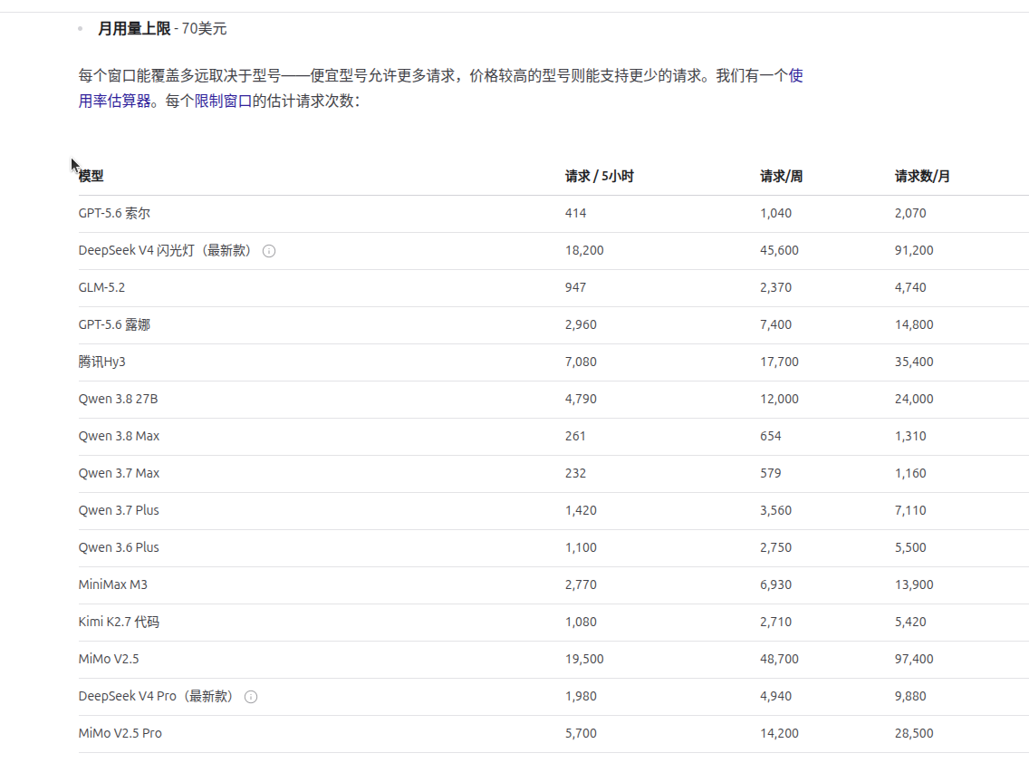The height and width of the screenshot is (763, 1029).
Task: Click 1,160 monthly value for Qwen 3.7 Max
Action: (910, 473)
